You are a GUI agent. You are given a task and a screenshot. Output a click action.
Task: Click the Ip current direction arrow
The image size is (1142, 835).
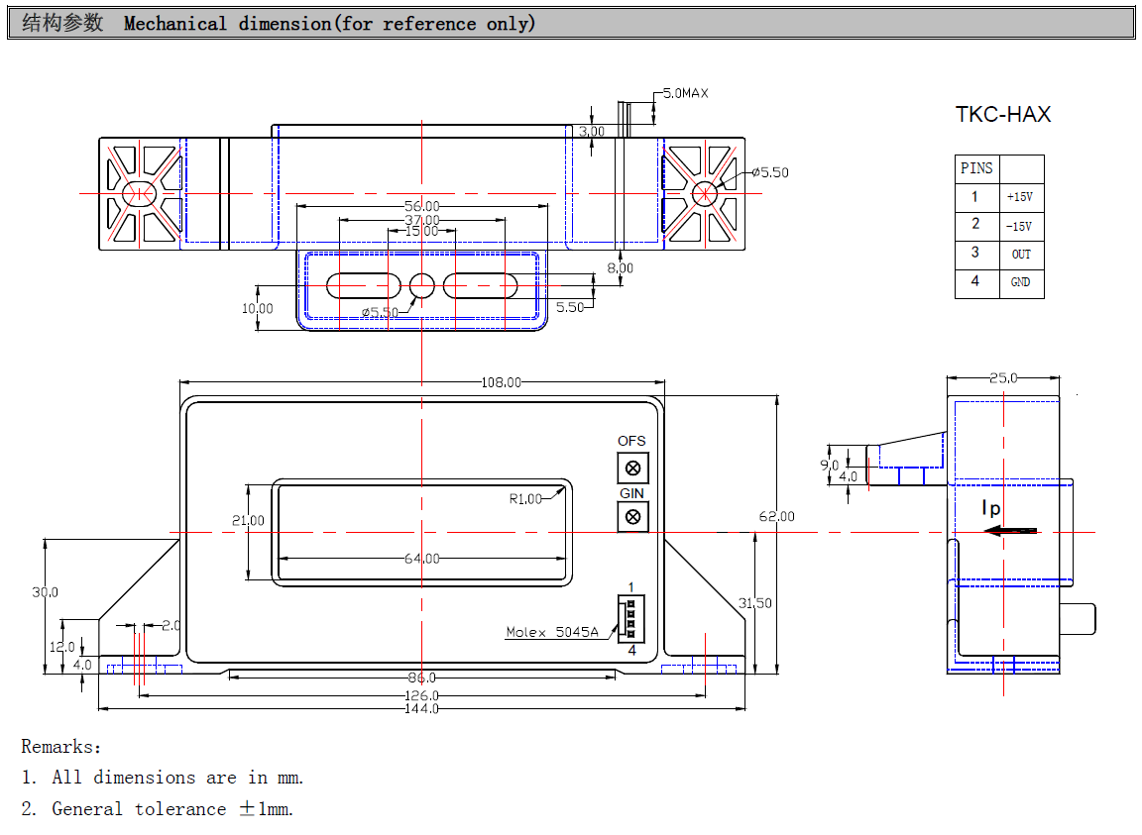(1011, 531)
